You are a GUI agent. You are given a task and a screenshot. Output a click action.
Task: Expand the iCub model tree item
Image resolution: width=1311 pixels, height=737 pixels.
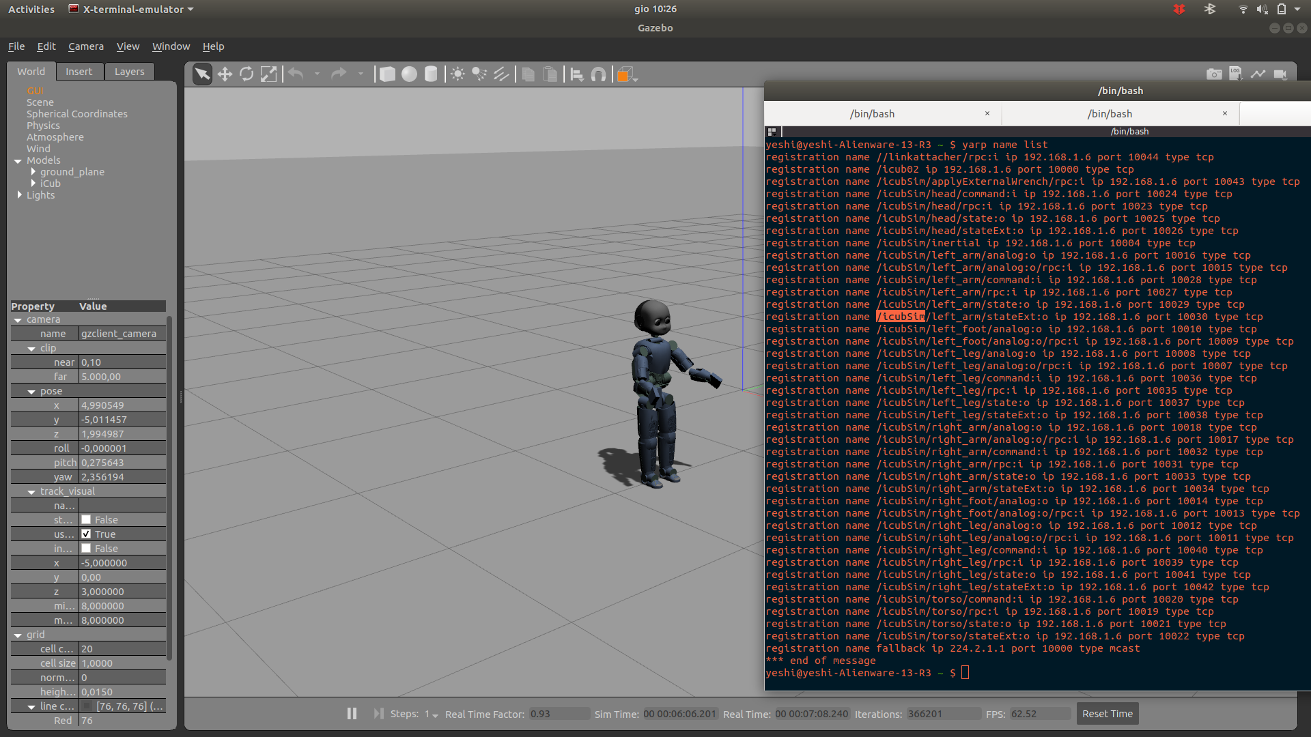(33, 184)
